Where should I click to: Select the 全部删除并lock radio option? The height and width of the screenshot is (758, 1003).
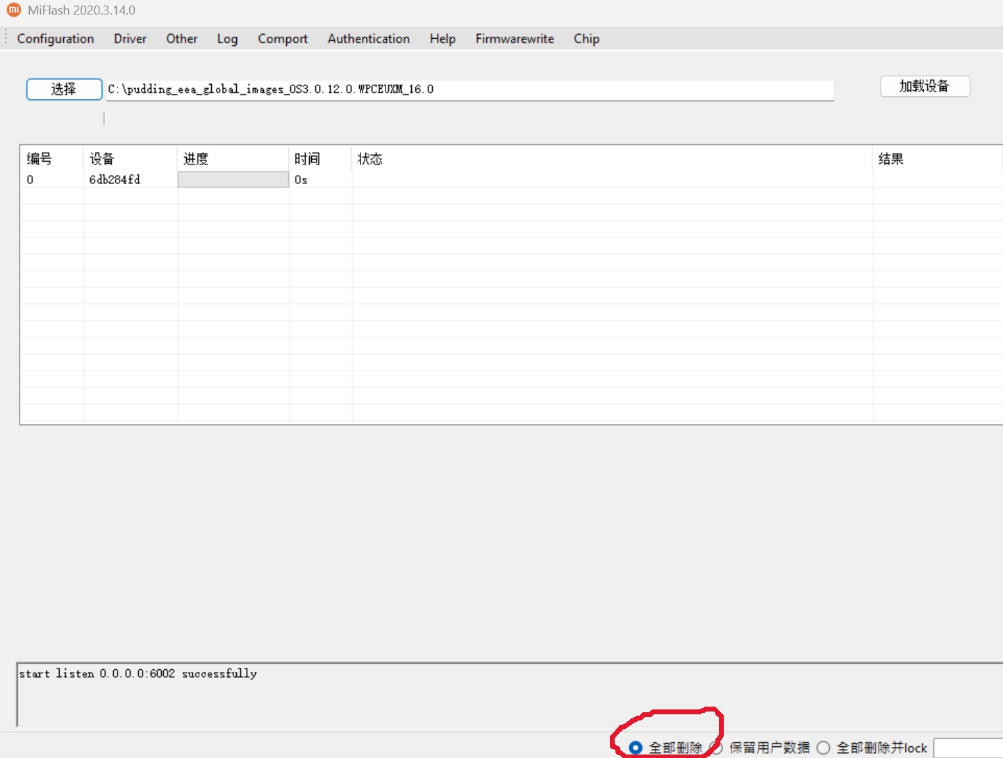tap(823, 748)
